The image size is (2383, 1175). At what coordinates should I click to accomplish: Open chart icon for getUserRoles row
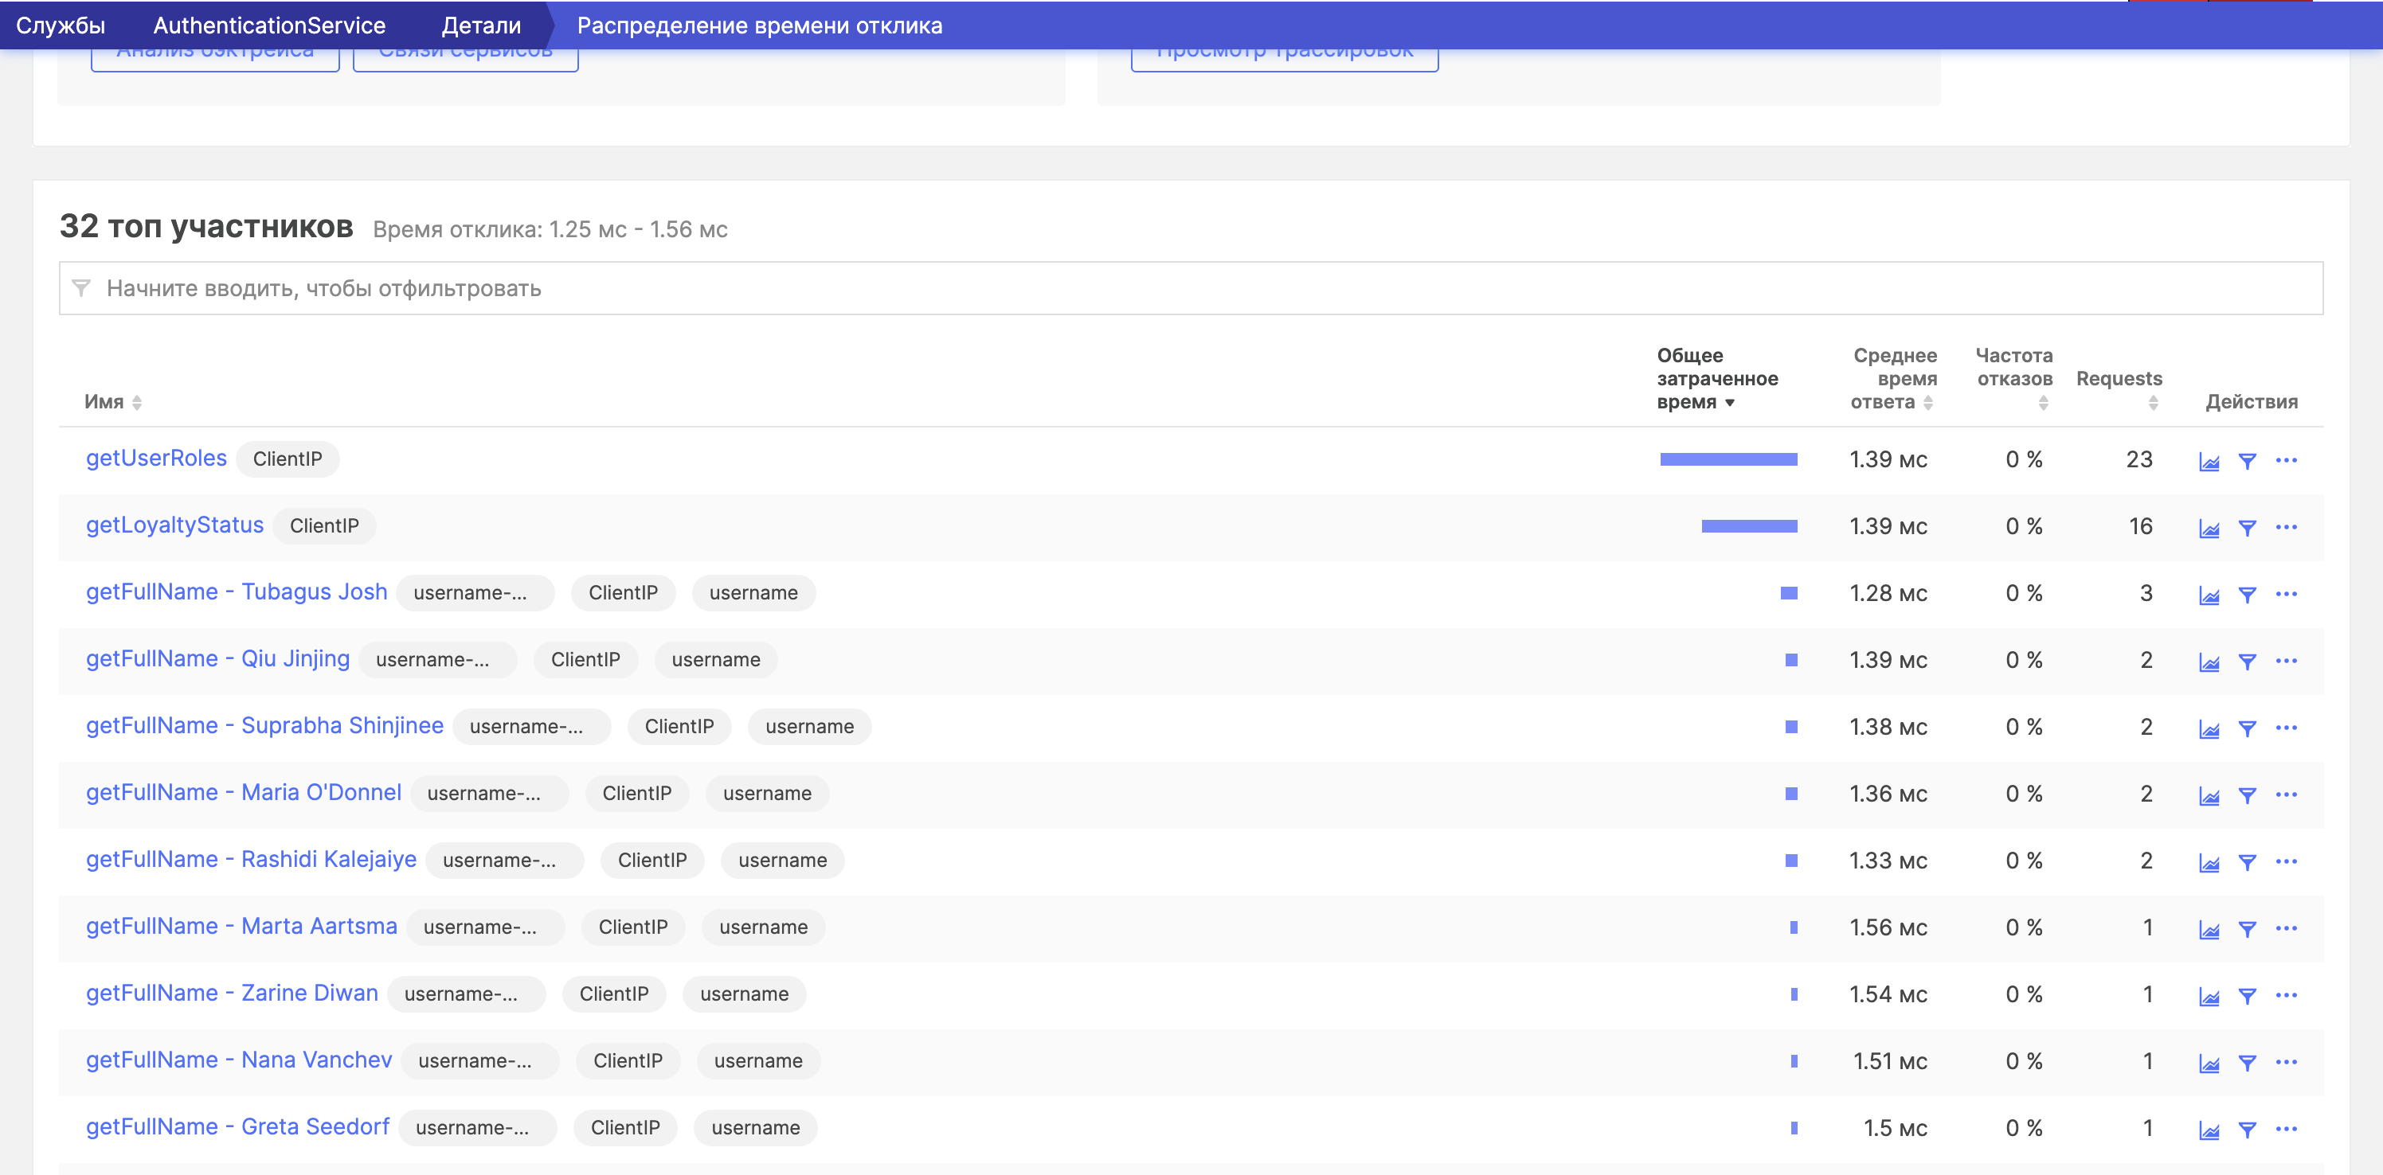click(2208, 461)
